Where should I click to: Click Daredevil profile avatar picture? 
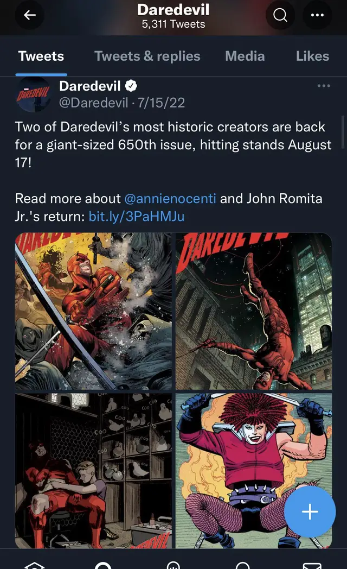(33, 95)
